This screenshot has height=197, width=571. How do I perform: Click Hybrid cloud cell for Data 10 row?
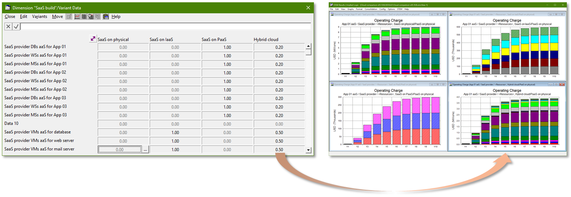click(279, 124)
